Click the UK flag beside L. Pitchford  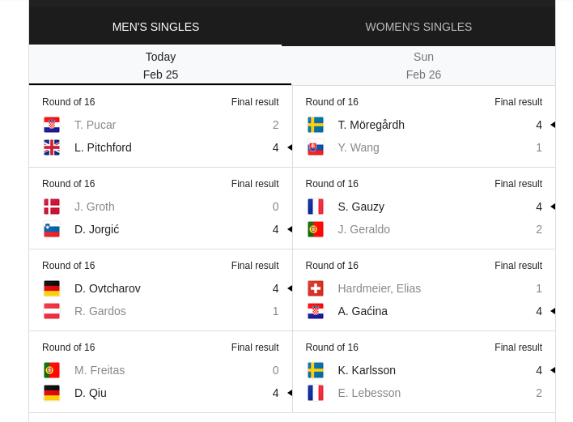(x=52, y=147)
